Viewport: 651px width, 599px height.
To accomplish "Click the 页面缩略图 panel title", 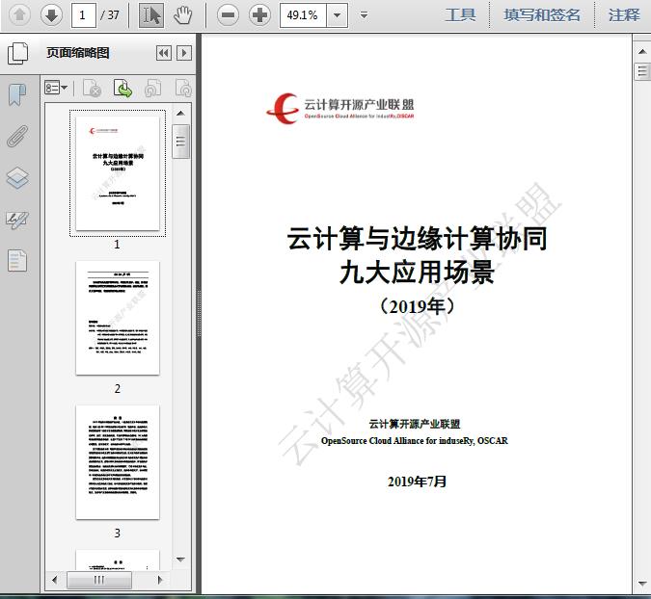I will coord(78,53).
